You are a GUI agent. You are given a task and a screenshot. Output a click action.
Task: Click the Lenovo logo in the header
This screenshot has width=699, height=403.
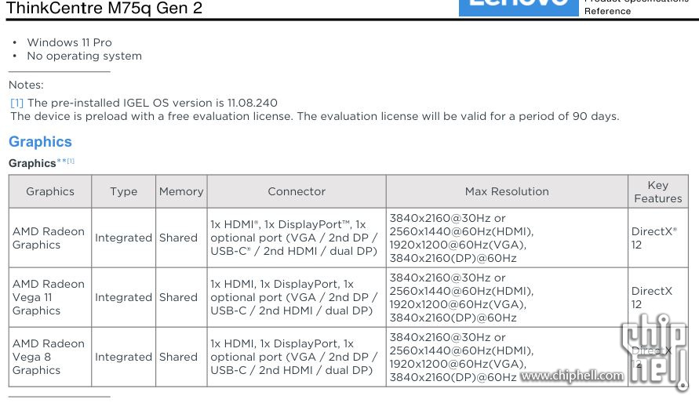[519, 8]
